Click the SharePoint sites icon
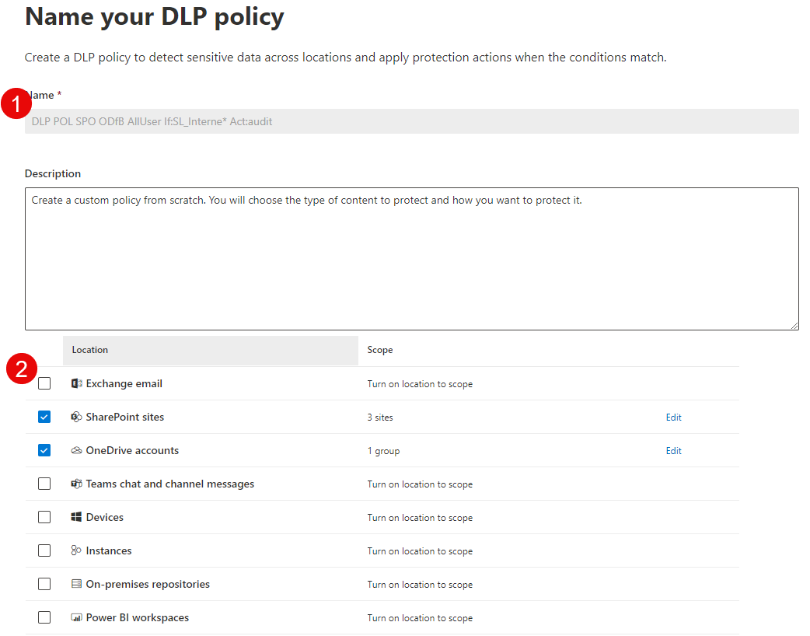 (77, 417)
